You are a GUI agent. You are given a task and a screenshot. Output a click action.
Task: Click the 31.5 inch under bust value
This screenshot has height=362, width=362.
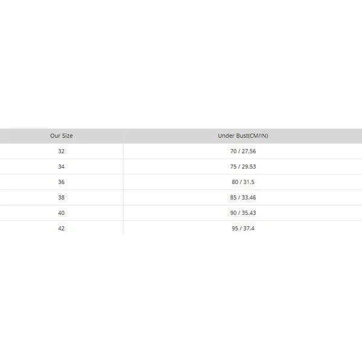click(x=248, y=182)
